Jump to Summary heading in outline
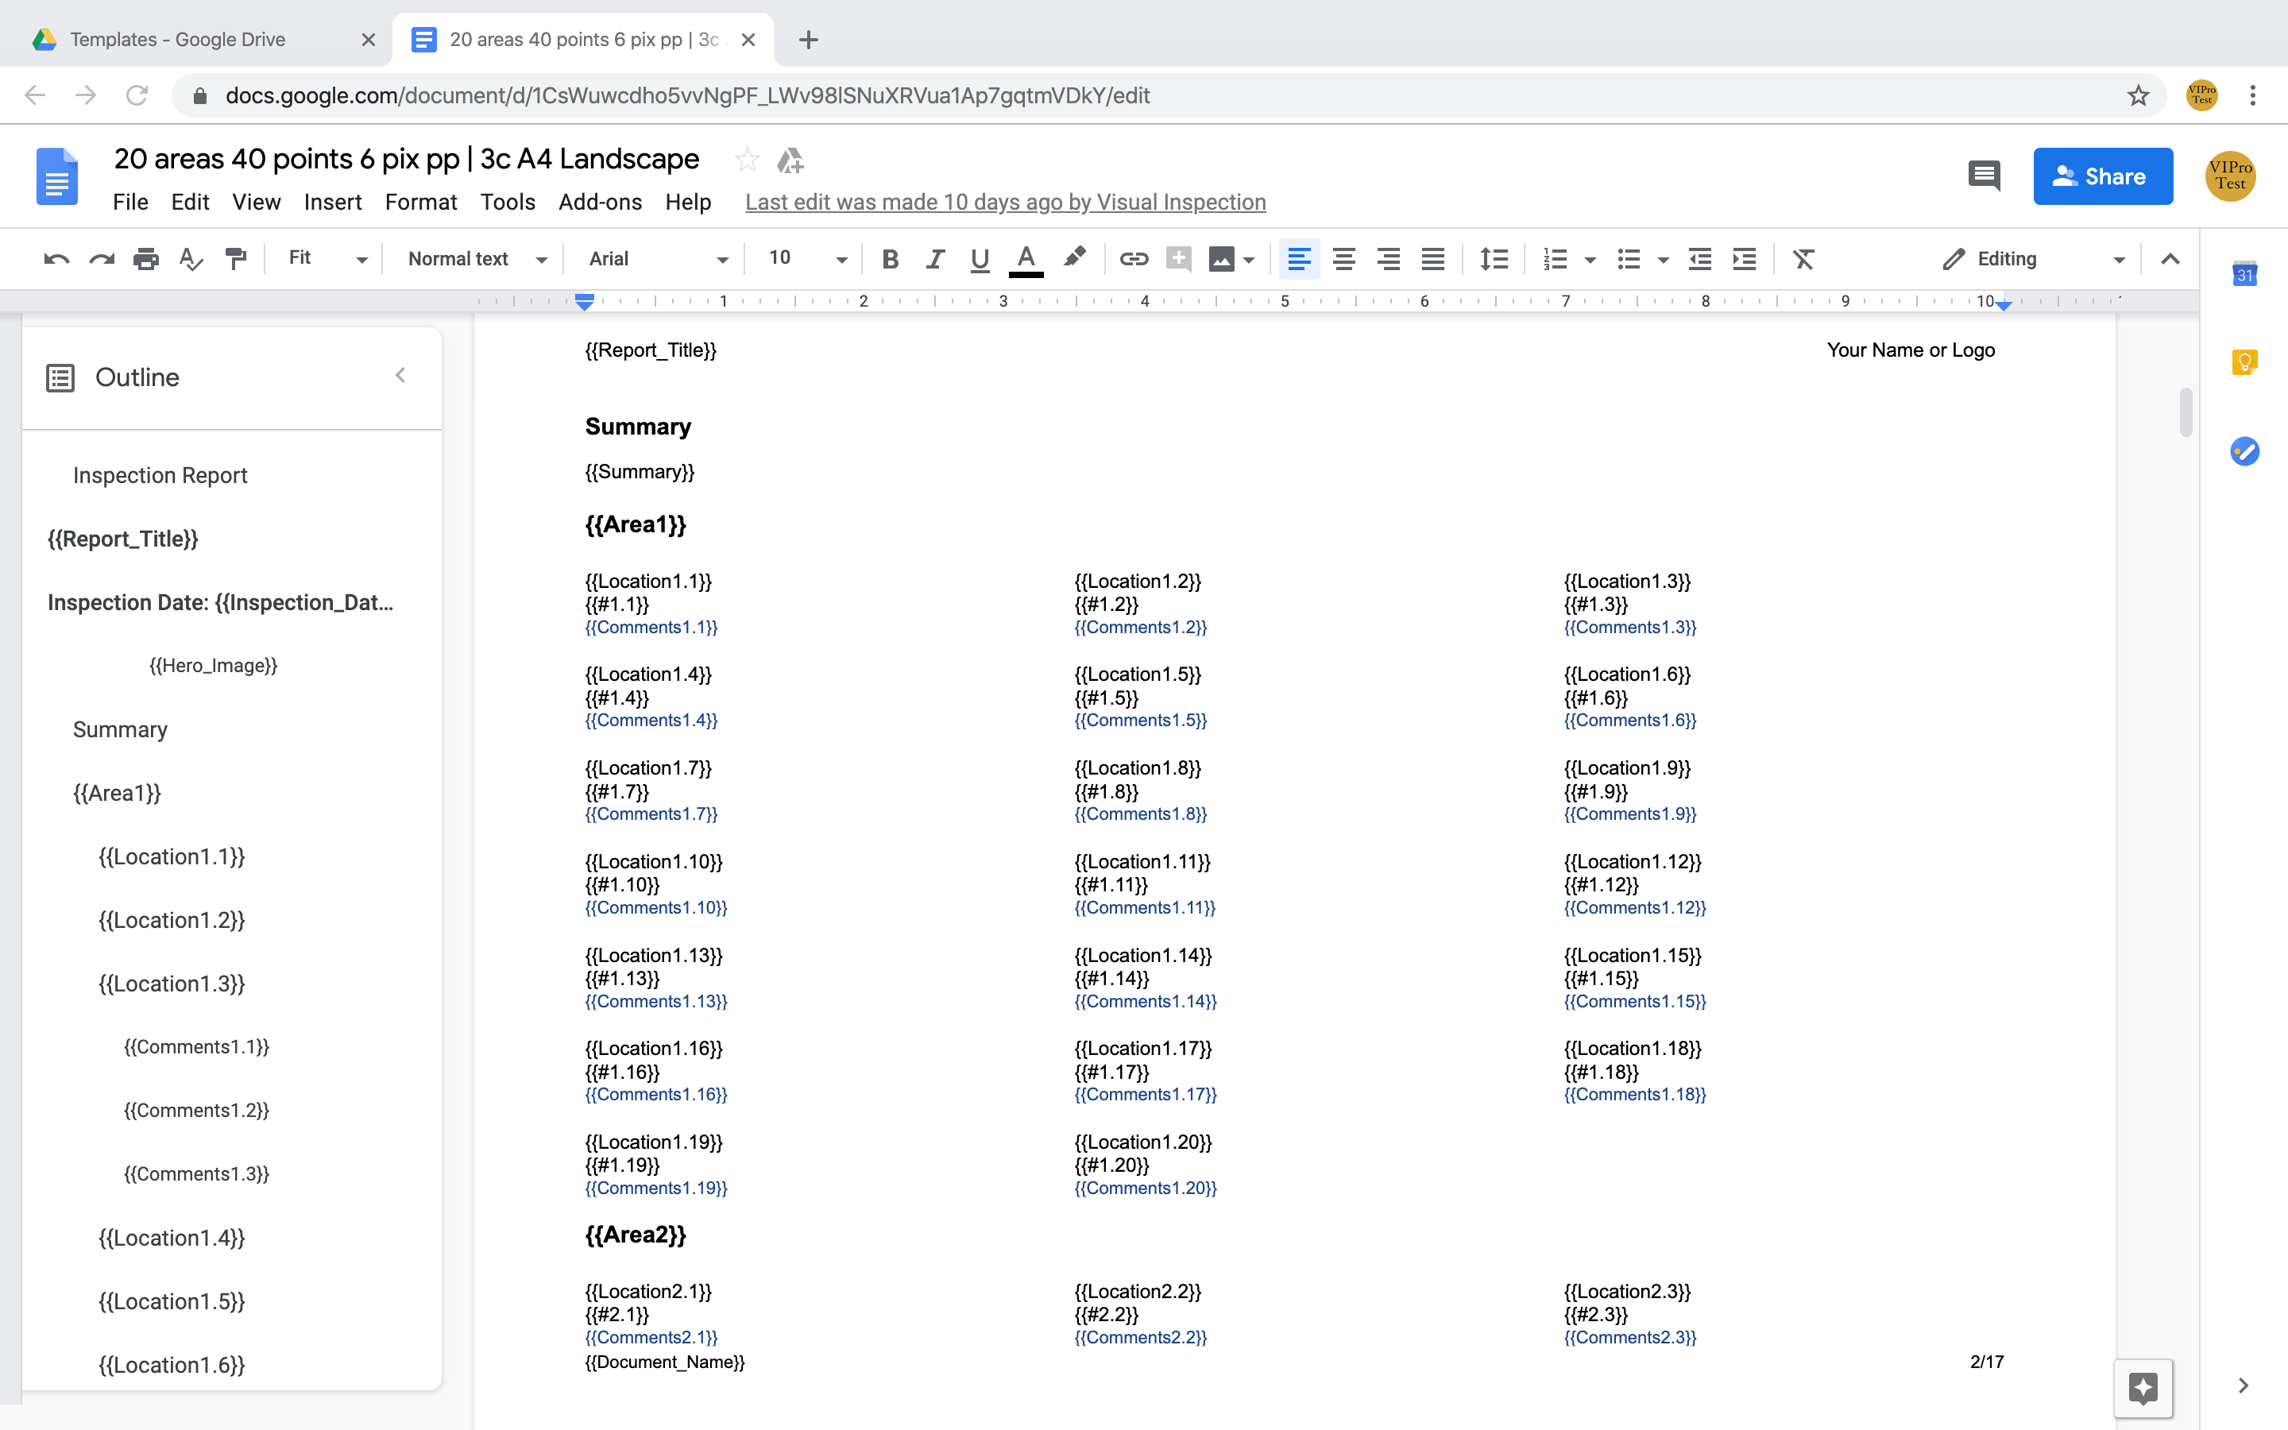2288x1430 pixels. tap(120, 729)
